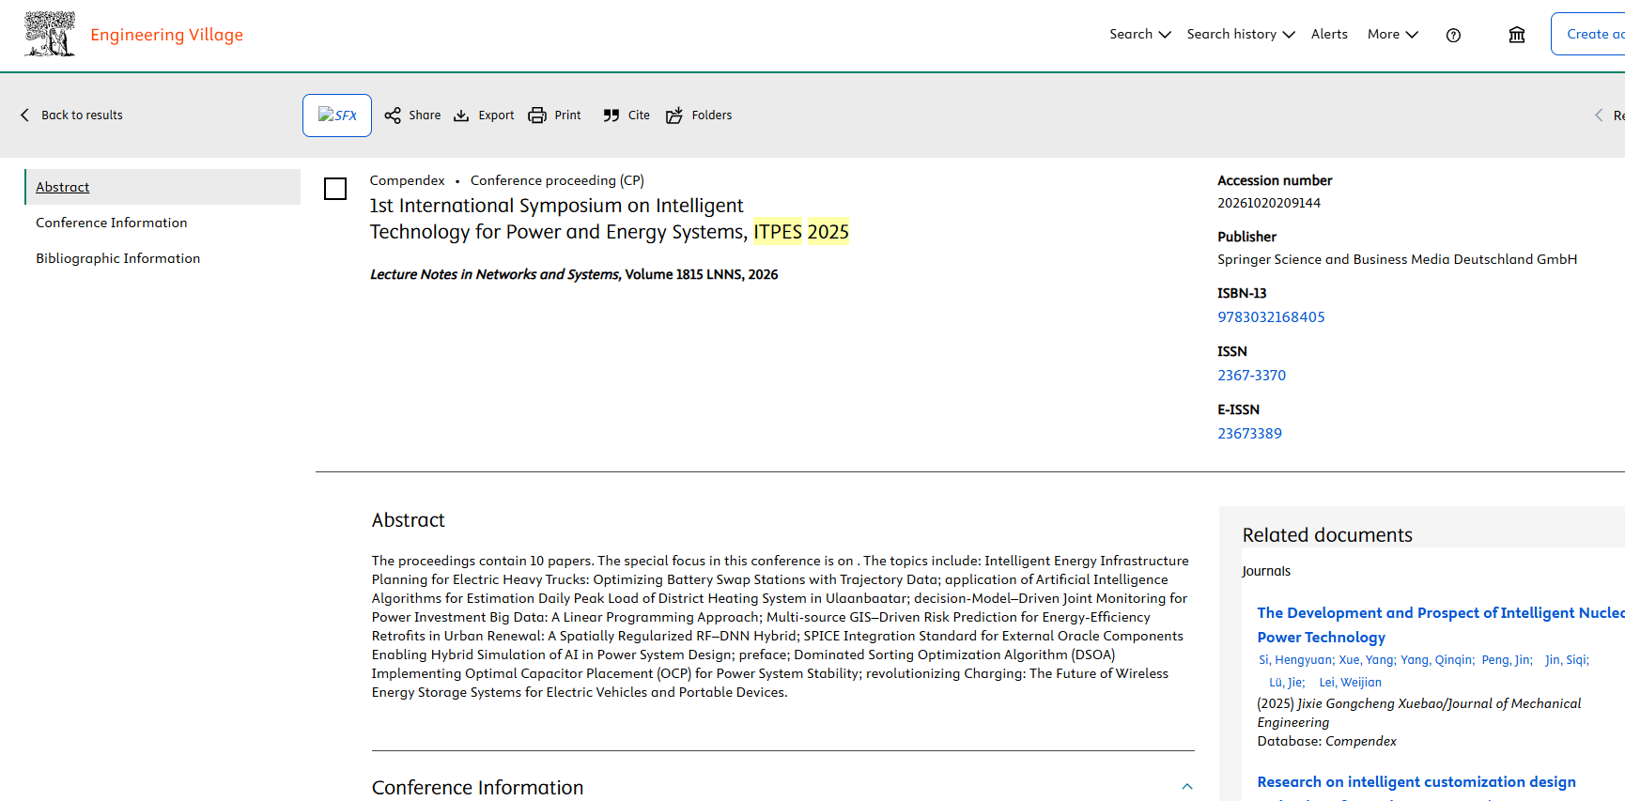The height and width of the screenshot is (801, 1625).
Task: Open Alerts in the top navigation
Action: pyautogui.click(x=1329, y=34)
